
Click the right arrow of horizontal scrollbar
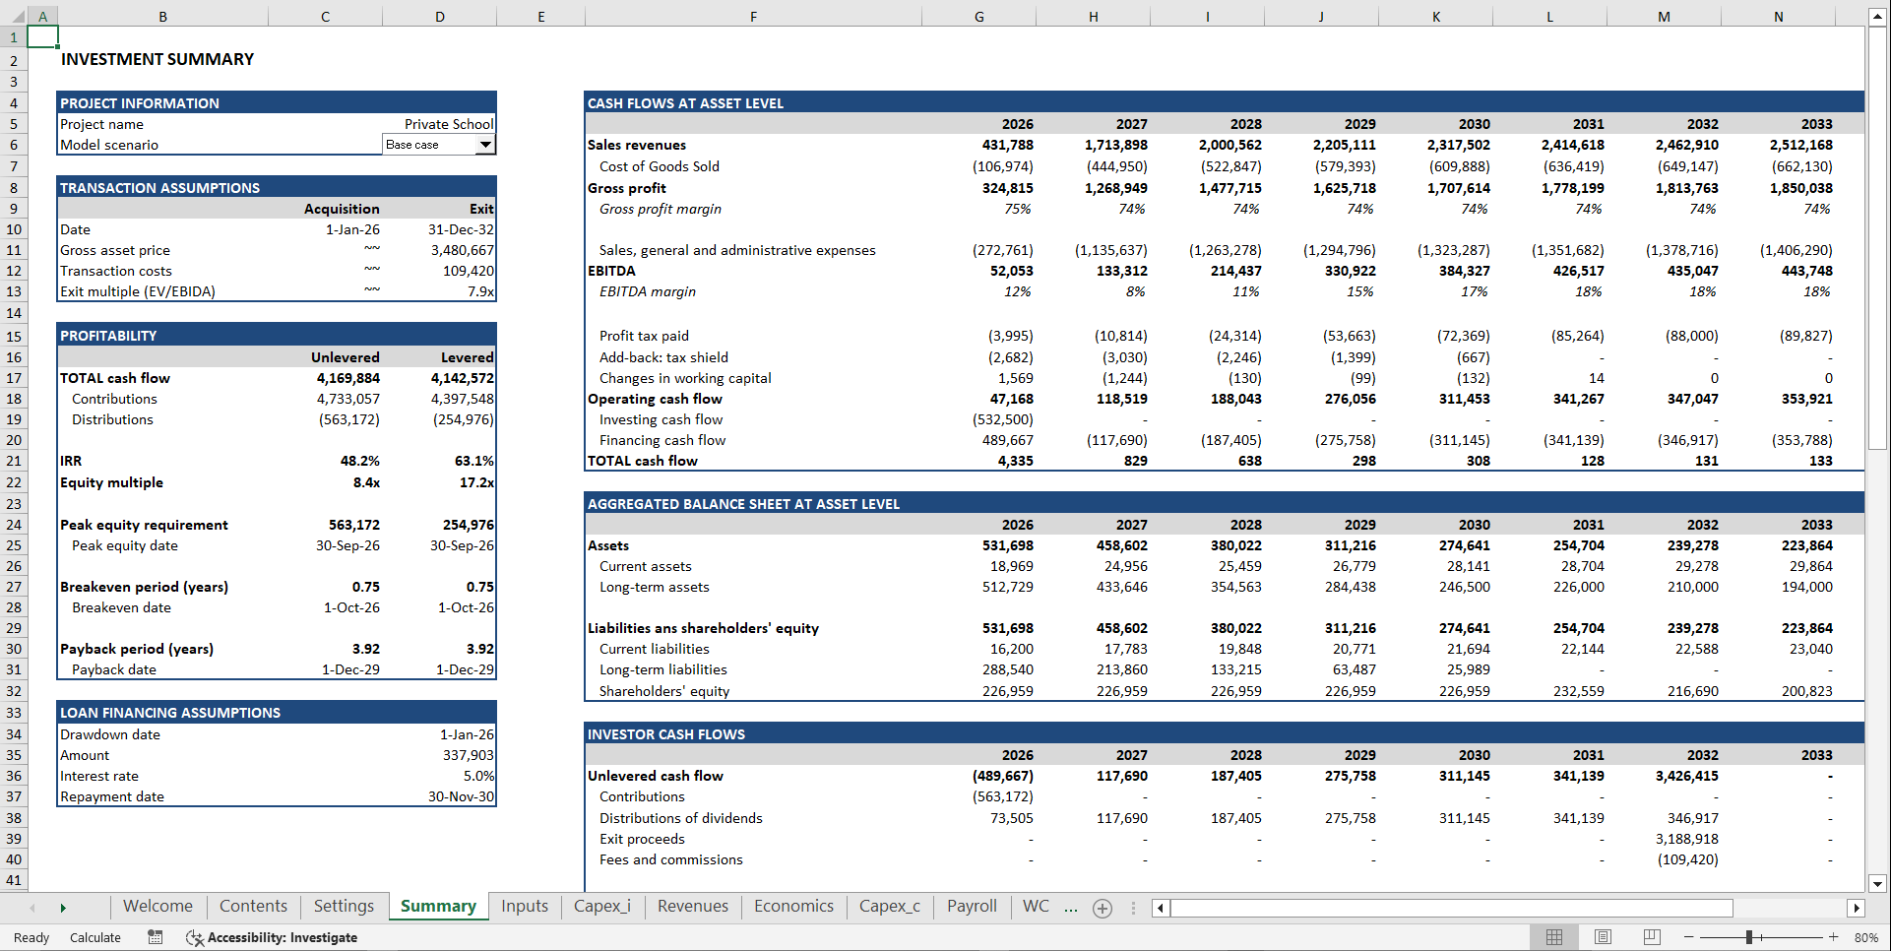click(x=1857, y=908)
